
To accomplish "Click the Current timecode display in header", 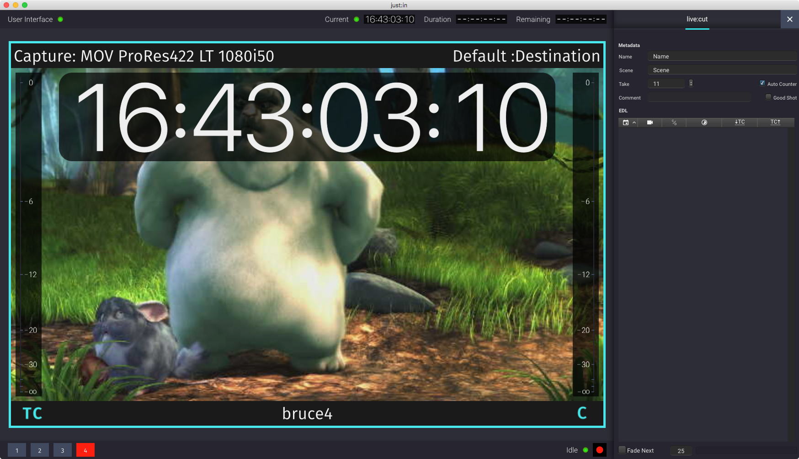I will point(389,19).
